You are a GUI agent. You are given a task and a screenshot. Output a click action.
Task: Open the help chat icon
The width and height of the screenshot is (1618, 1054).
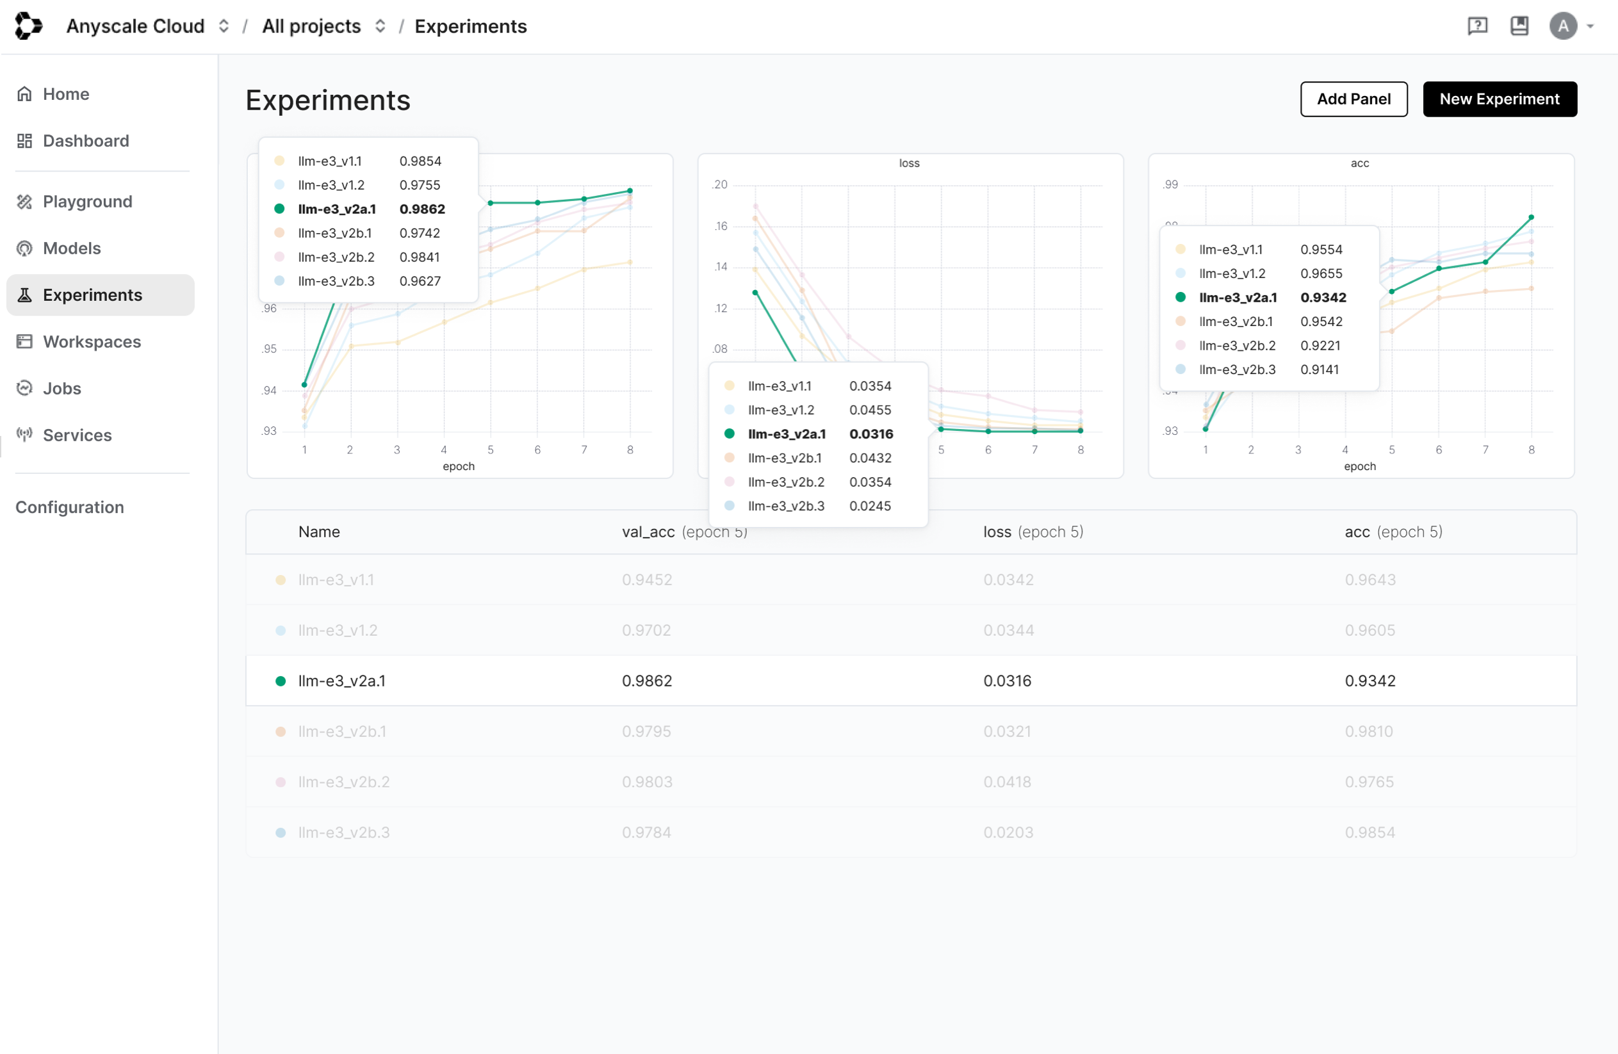click(1477, 26)
